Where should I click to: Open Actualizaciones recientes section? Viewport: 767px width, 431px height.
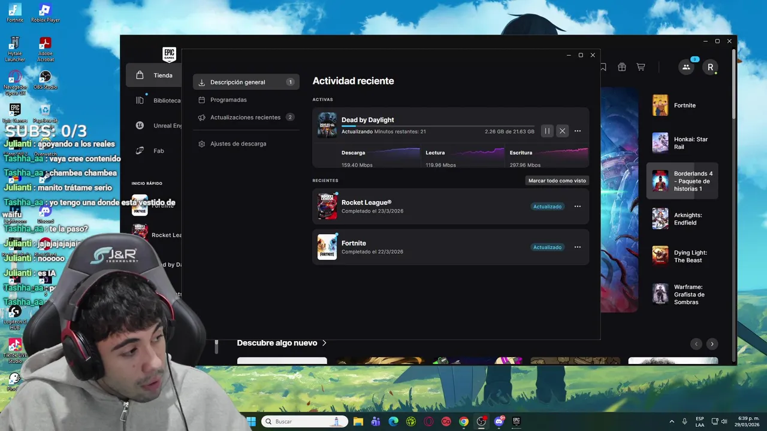coord(246,117)
